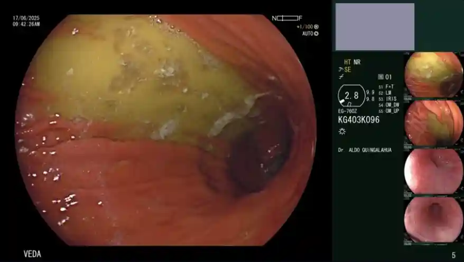The width and height of the screenshot is (464, 262).
Task: Open the third thumbnail showing pink mucosa
Action: tap(433, 171)
